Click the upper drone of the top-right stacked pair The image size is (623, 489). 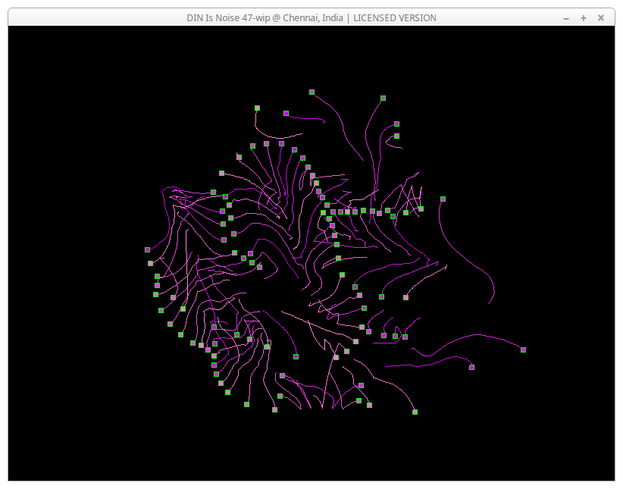pyautogui.click(x=396, y=124)
